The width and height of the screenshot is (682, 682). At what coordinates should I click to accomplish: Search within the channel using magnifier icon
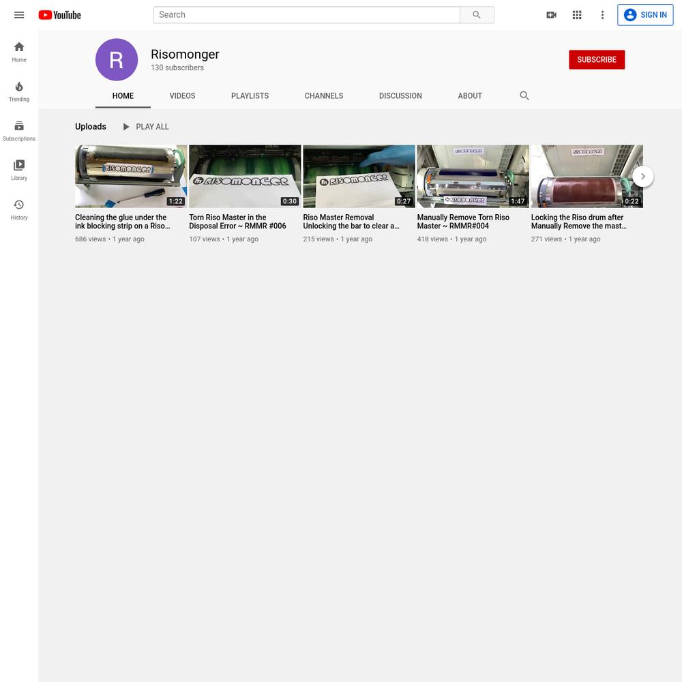coord(524,95)
